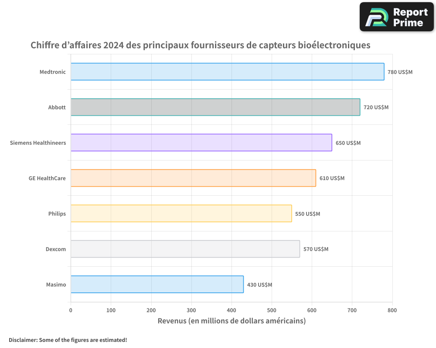Image resolution: width=436 pixels, height=348 pixels.
Task: Click the 720 US$M data label
Action: click(376, 107)
